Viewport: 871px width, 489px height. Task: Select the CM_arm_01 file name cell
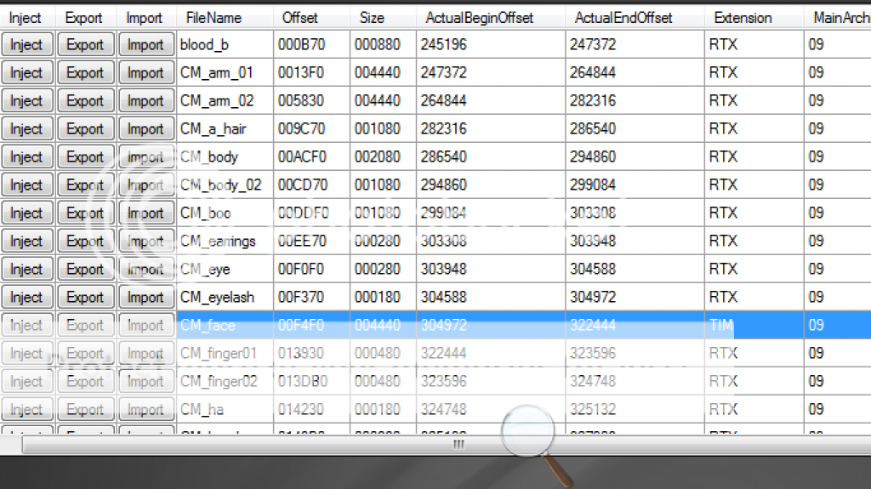tap(225, 73)
